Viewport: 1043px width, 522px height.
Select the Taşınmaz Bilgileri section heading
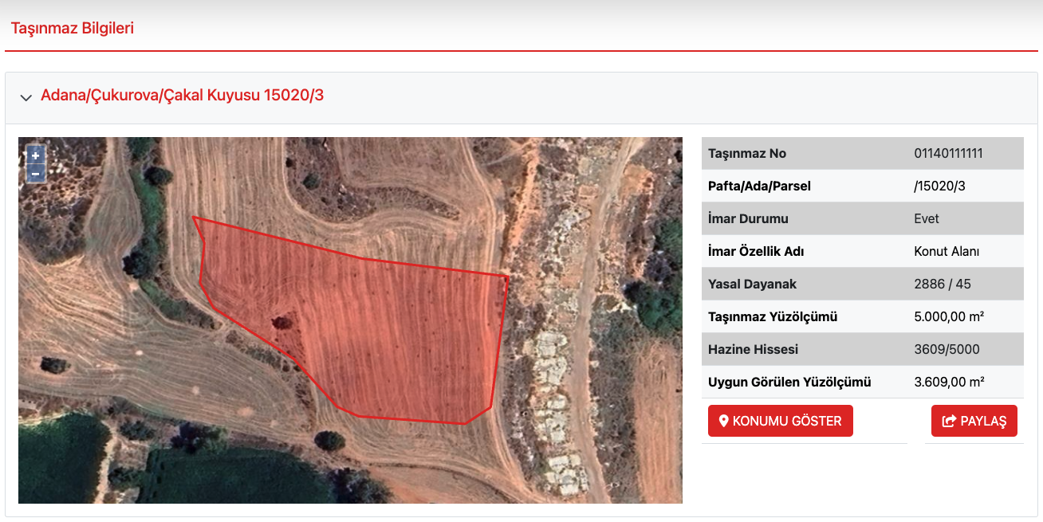[x=72, y=29]
